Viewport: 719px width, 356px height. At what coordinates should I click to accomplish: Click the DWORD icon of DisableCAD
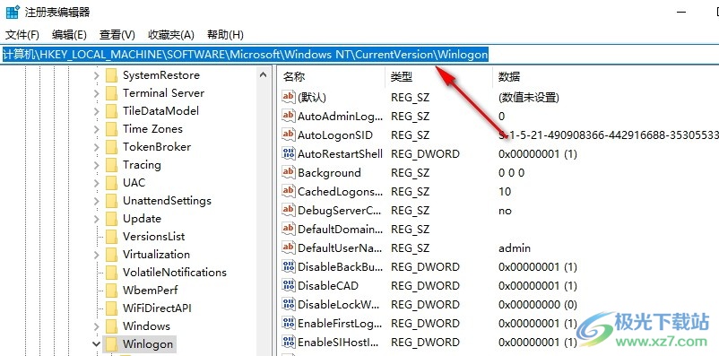pyautogui.click(x=288, y=284)
